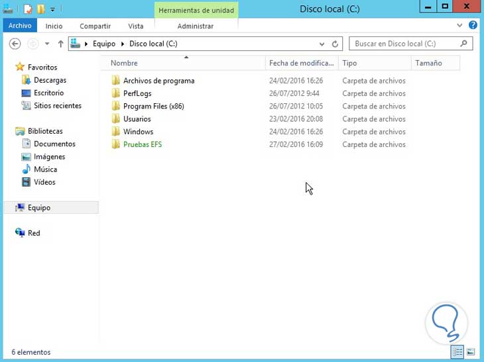Viewport: 484px width, 362px height.
Task: Click the Back navigation arrow
Action: coord(15,44)
